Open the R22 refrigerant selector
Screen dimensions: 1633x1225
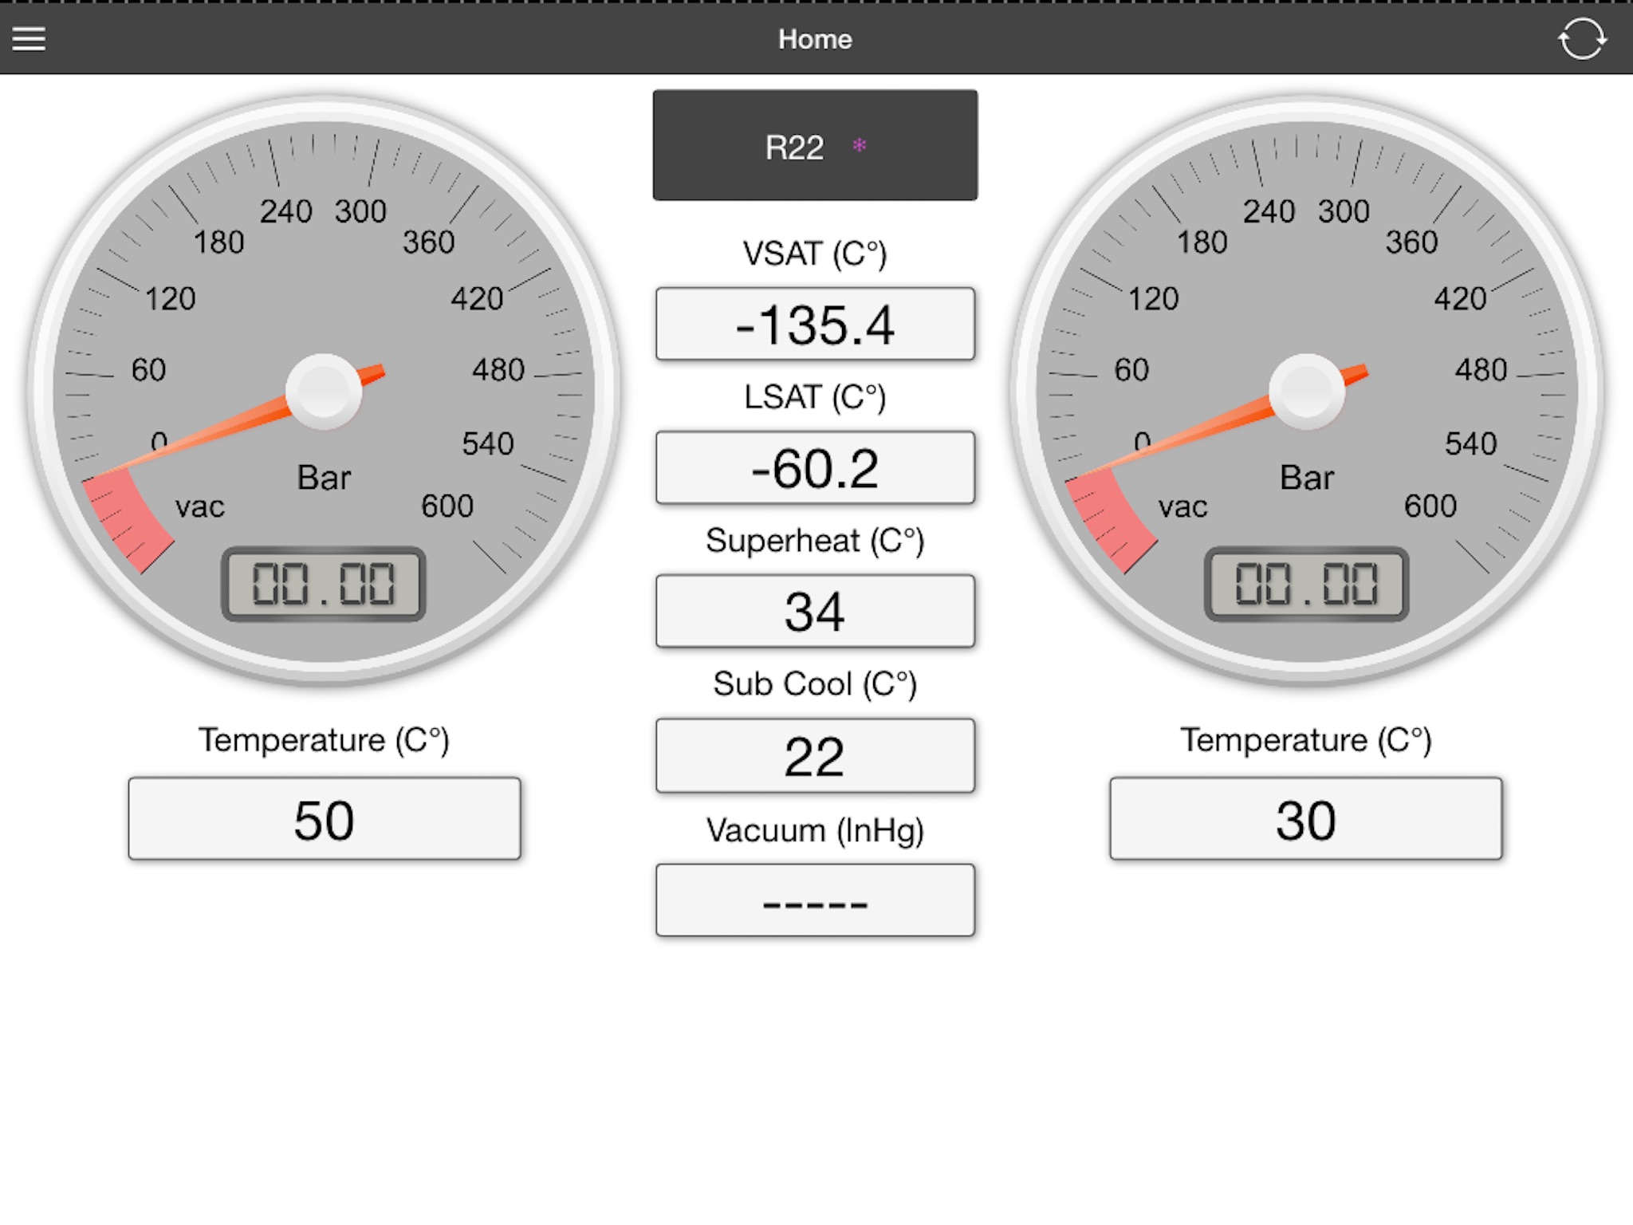tap(814, 145)
